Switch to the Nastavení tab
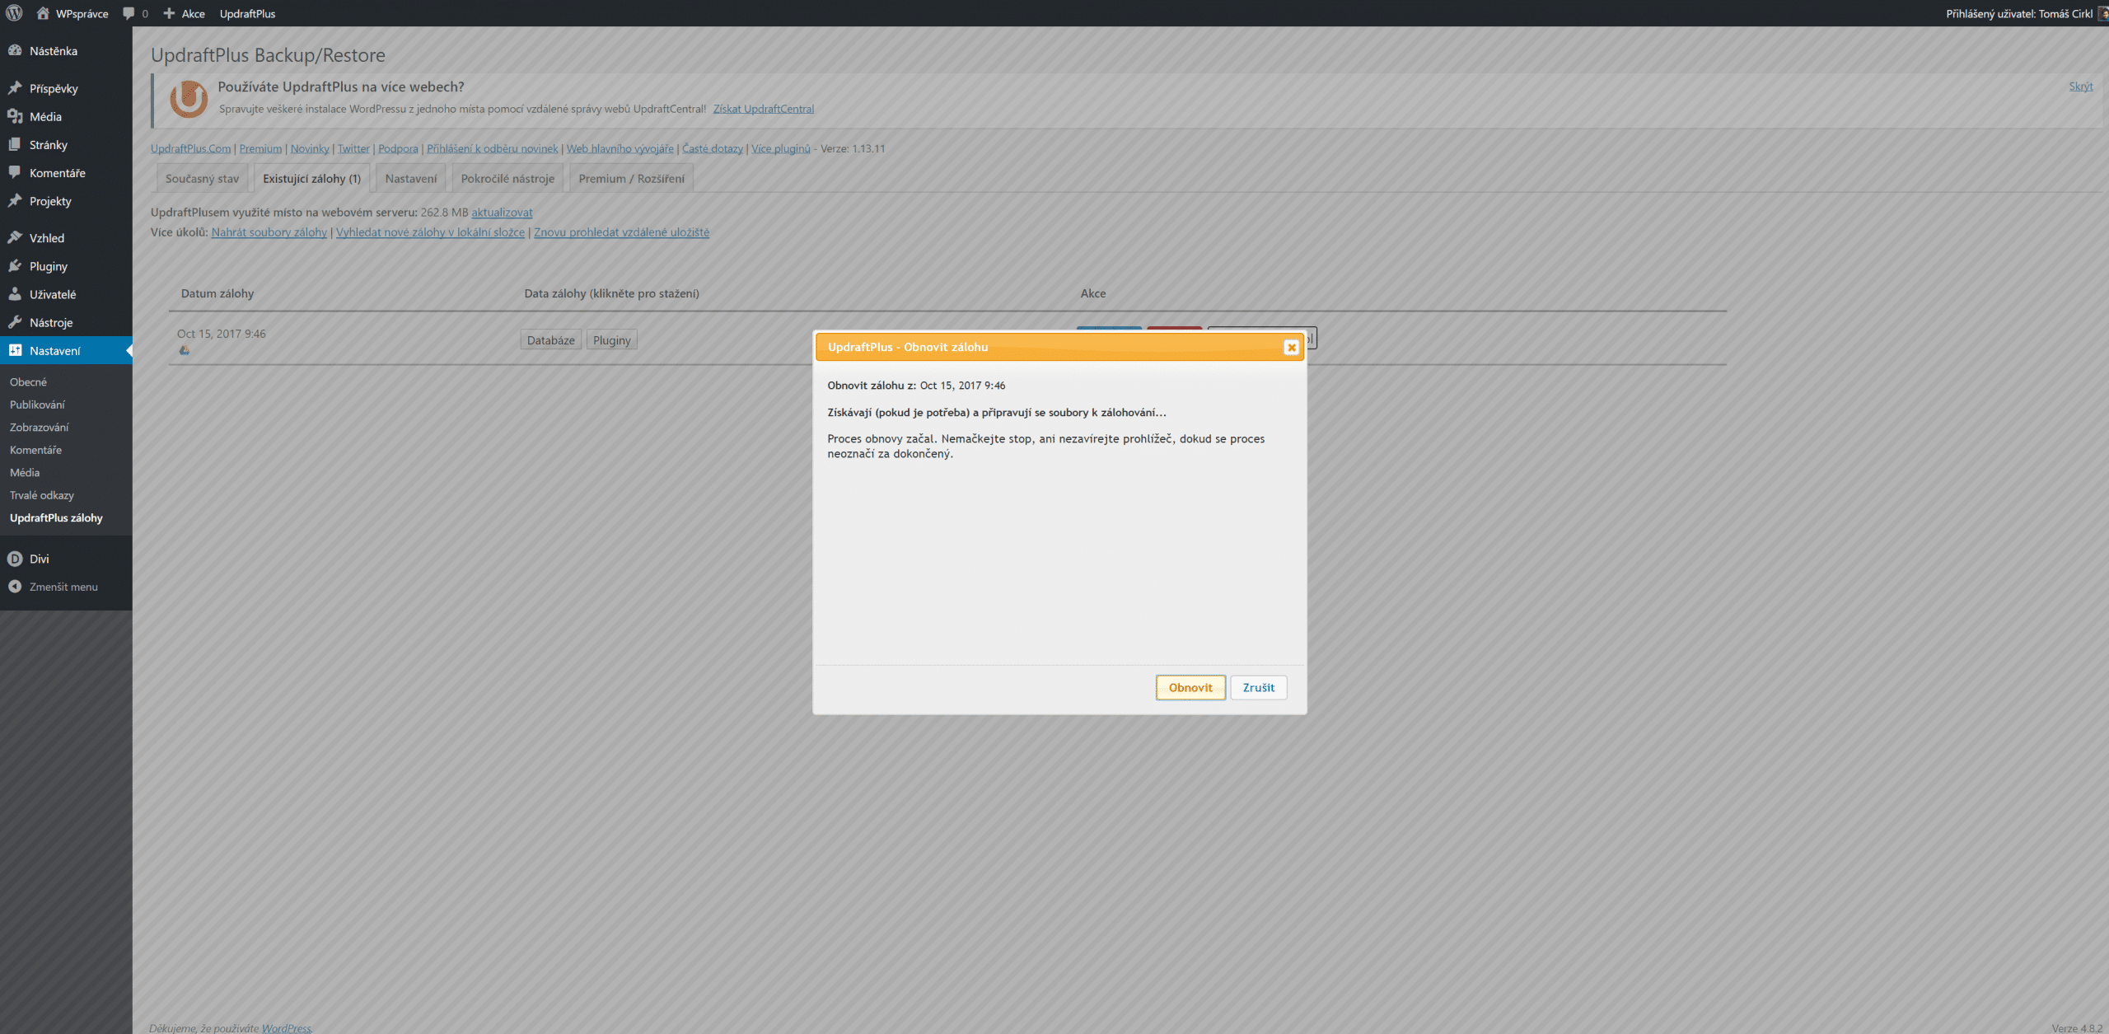Image resolution: width=2109 pixels, height=1034 pixels. pyautogui.click(x=411, y=178)
